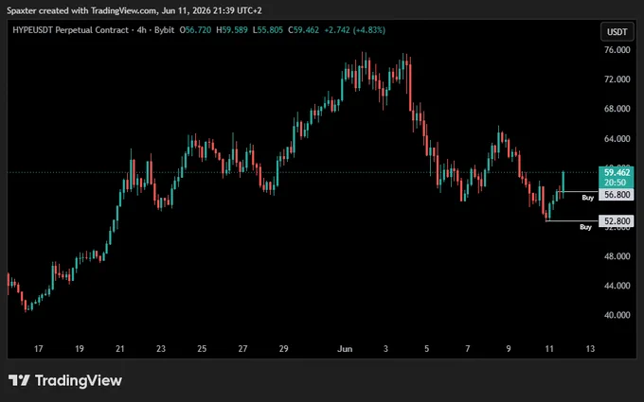
Task: Click the Jun month label on time axis
Action: click(345, 349)
